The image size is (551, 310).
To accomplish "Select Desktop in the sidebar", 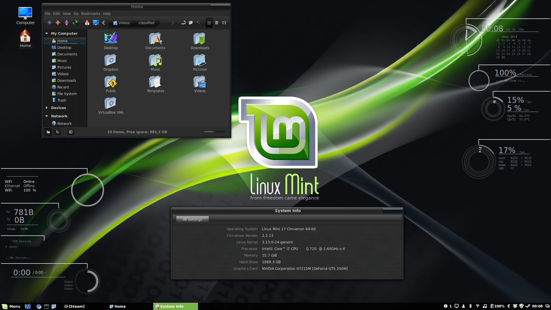I will tap(64, 47).
